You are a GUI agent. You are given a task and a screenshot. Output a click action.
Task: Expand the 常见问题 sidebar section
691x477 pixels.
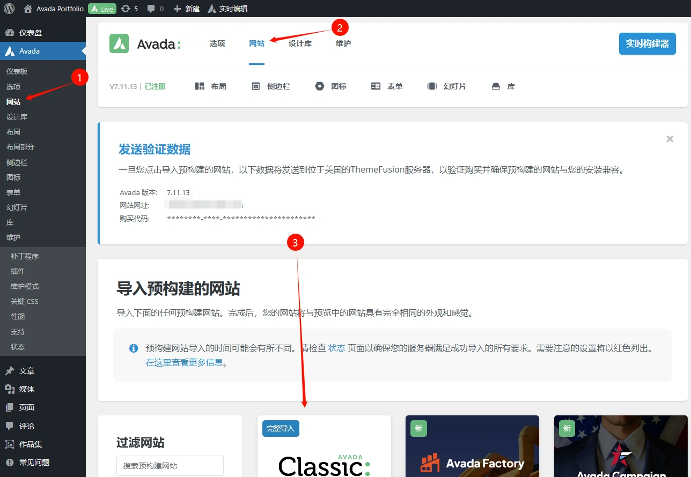(27, 462)
